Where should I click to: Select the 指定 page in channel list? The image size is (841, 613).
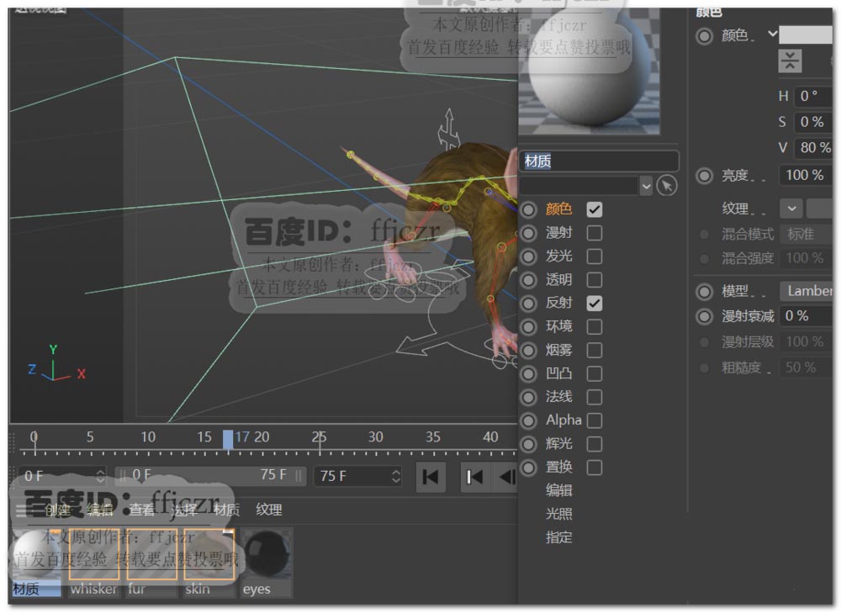point(559,537)
